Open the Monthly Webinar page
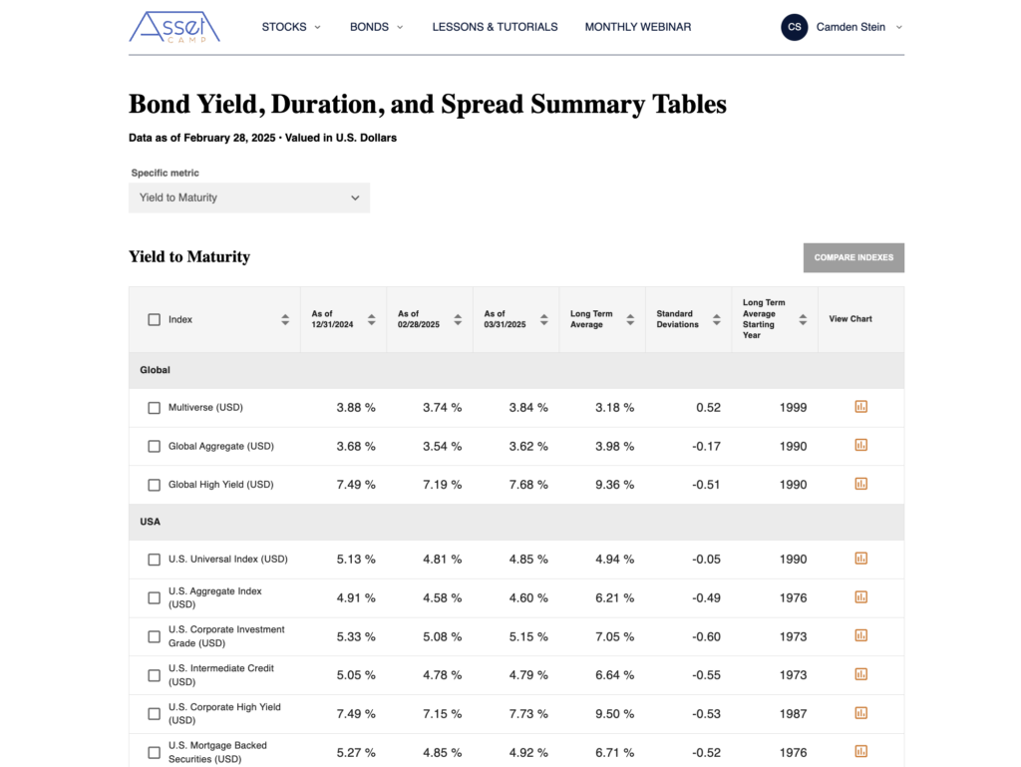 (638, 27)
